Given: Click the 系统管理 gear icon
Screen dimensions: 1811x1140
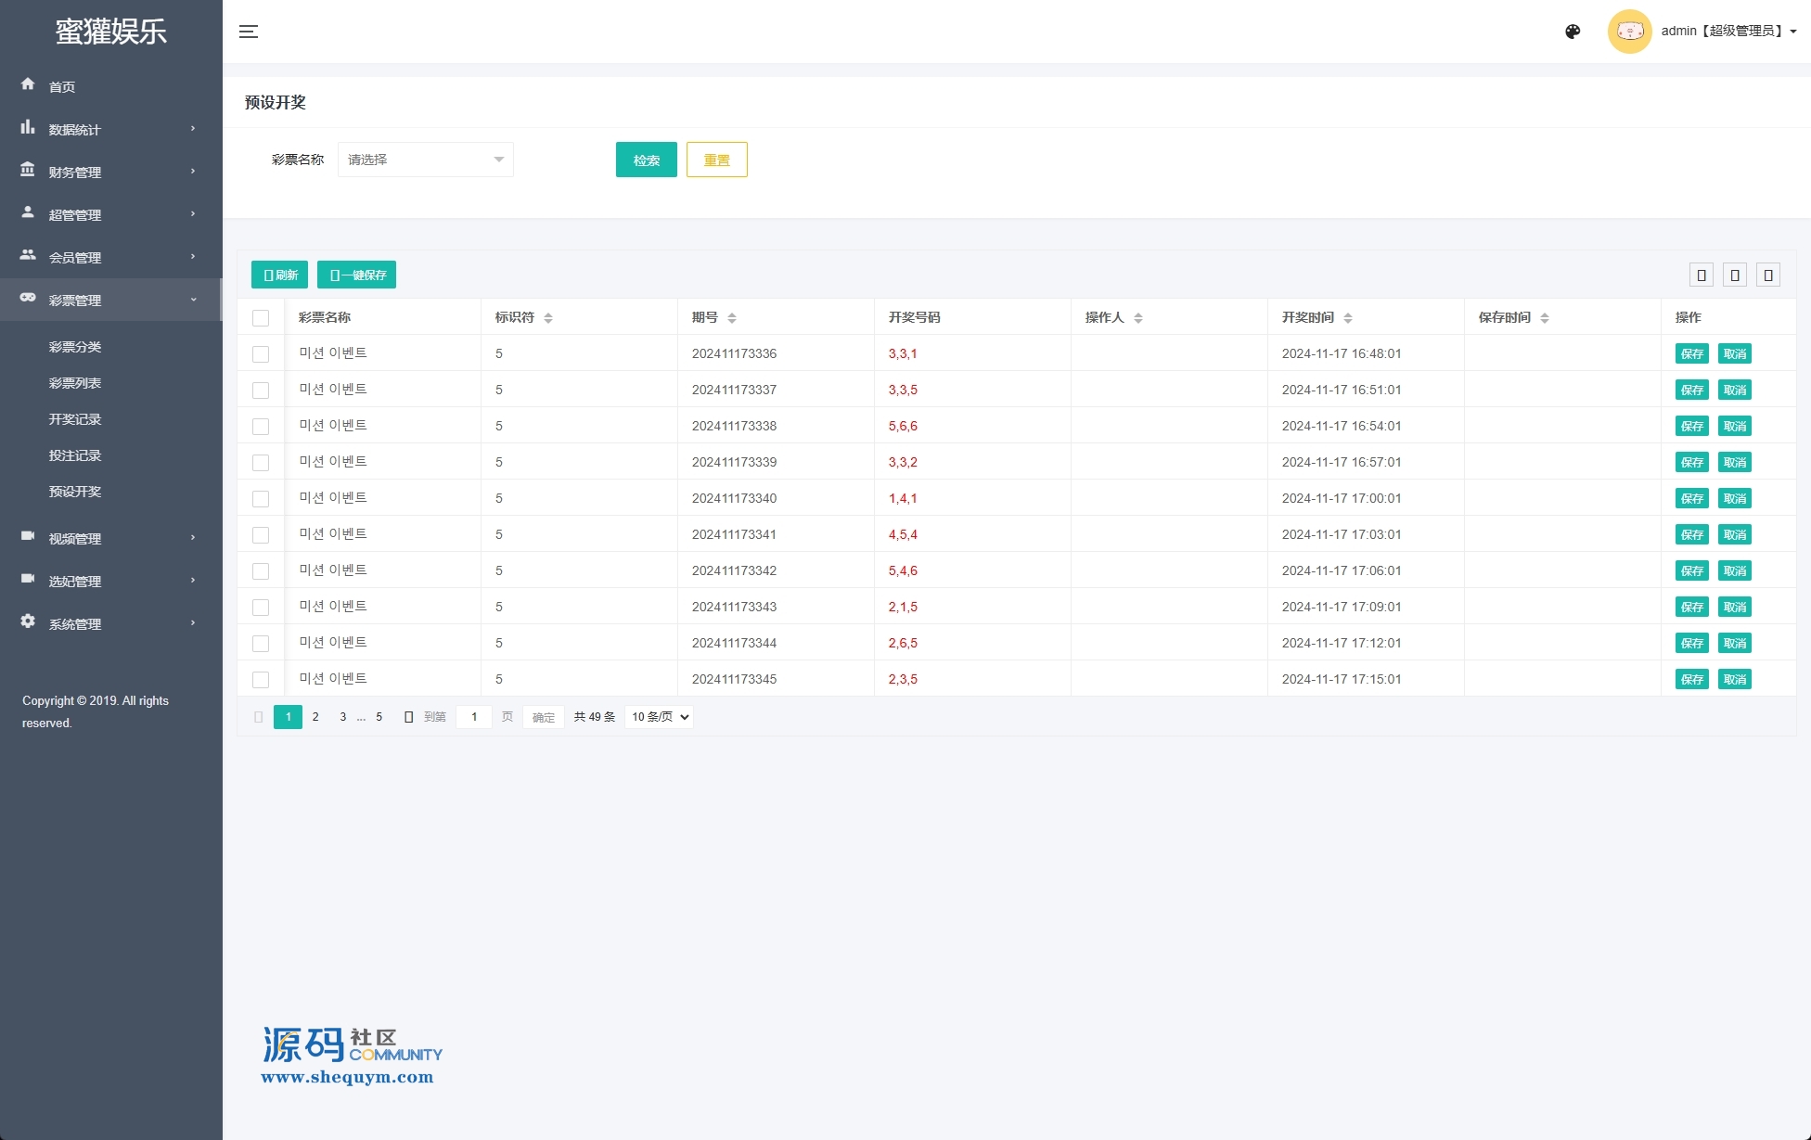Looking at the screenshot, I should point(28,621).
